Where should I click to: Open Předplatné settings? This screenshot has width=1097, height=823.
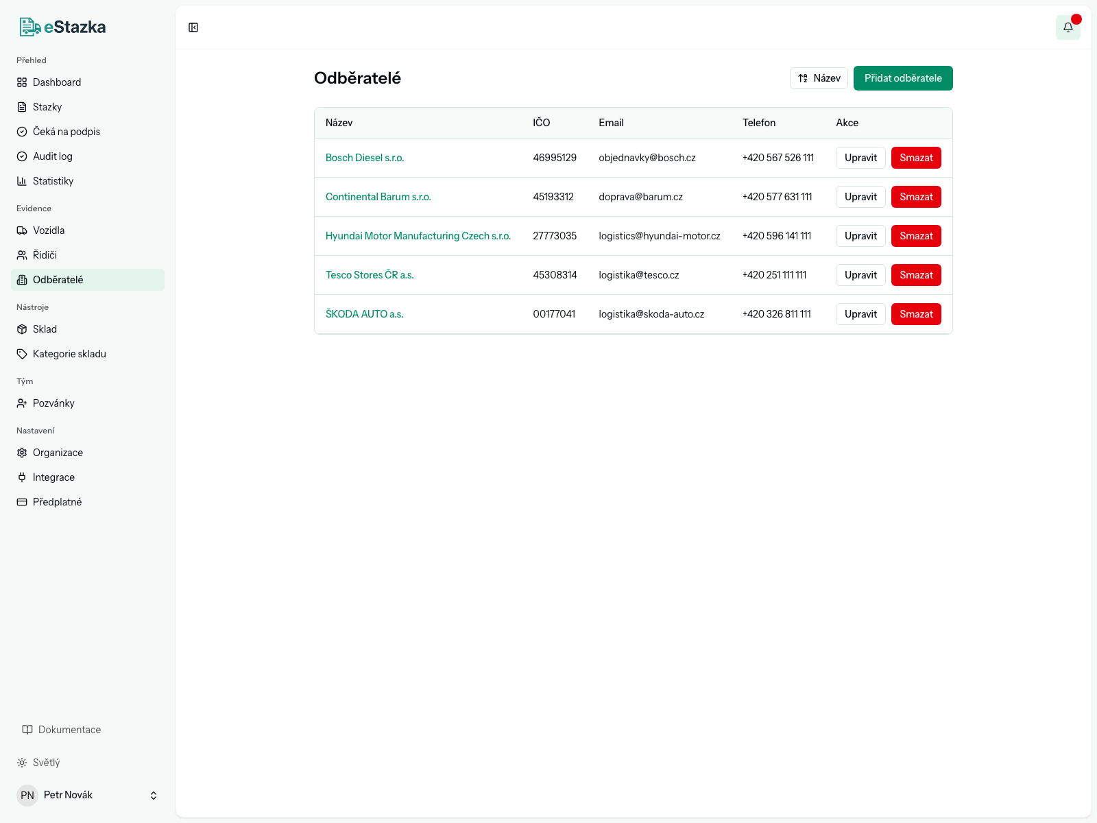pos(88,502)
